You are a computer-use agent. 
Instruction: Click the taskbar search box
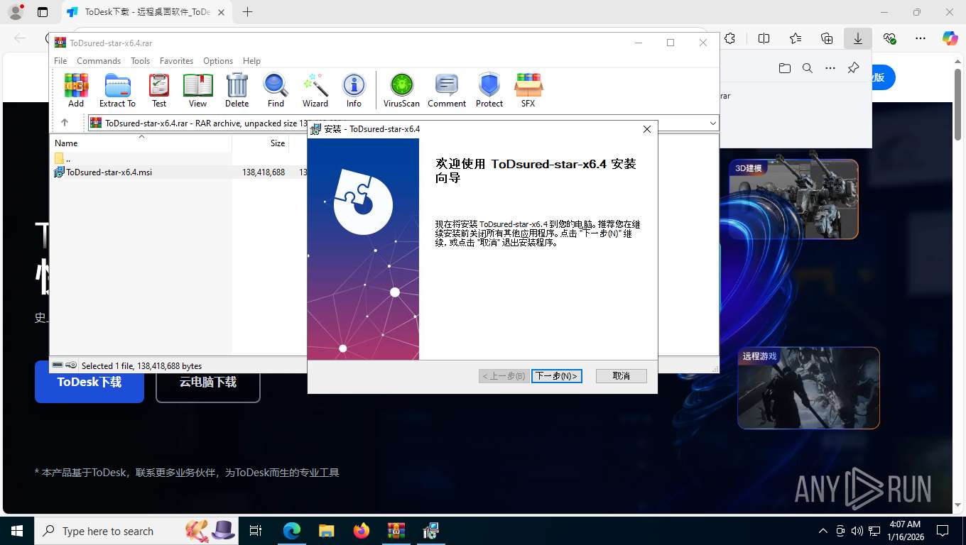tap(136, 531)
